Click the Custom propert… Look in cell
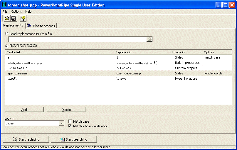The height and width of the screenshot is (150, 237). pos(187,68)
